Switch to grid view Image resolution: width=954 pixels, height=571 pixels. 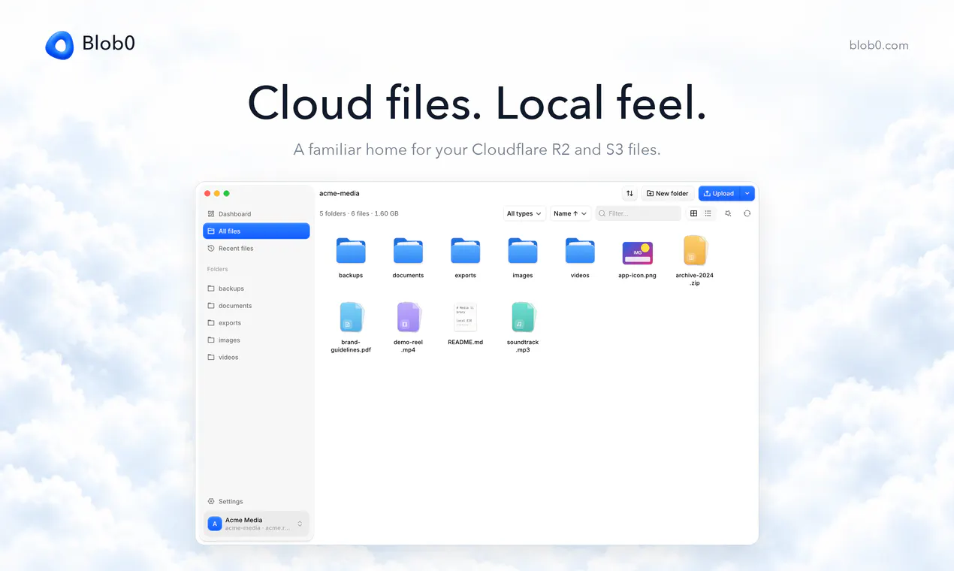point(693,213)
